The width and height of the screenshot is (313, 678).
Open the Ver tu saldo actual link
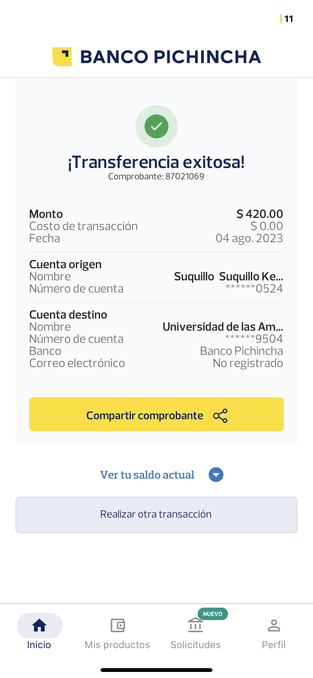pyautogui.click(x=147, y=475)
